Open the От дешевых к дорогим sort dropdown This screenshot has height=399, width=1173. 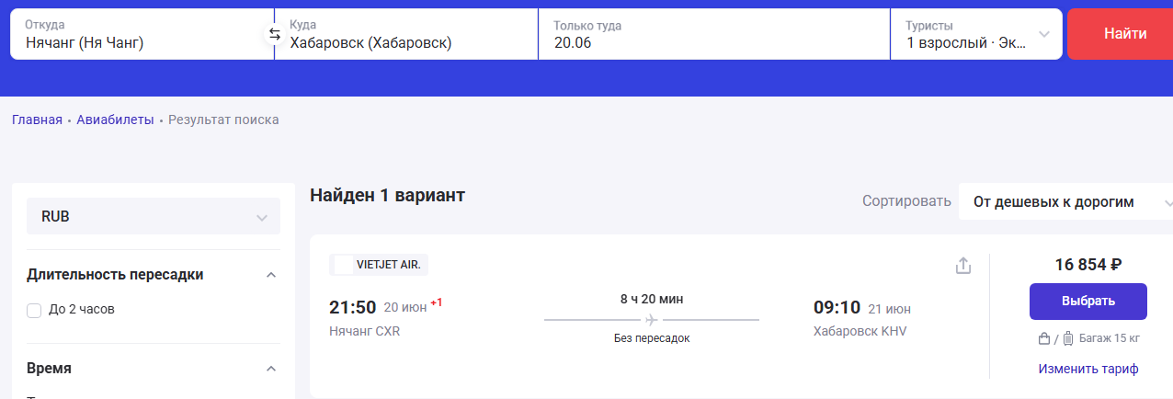point(1066,202)
